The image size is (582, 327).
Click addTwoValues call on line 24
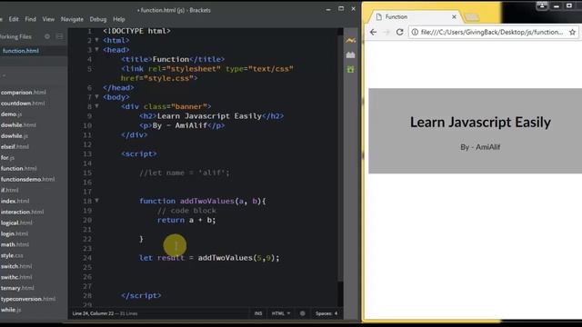238,258
